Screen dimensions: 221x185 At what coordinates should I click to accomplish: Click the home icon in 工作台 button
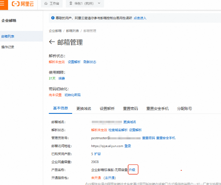coord(46,3)
